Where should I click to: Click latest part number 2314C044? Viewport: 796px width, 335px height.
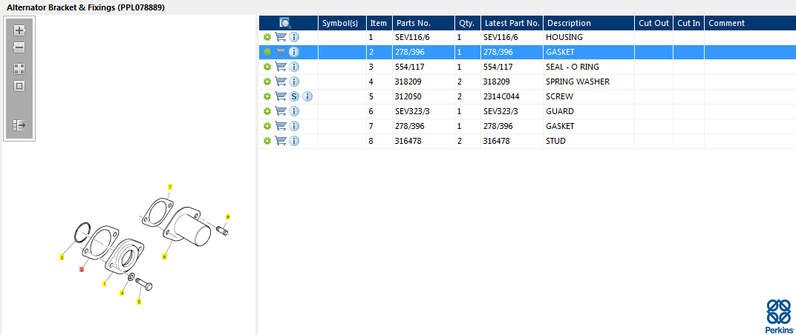(503, 96)
